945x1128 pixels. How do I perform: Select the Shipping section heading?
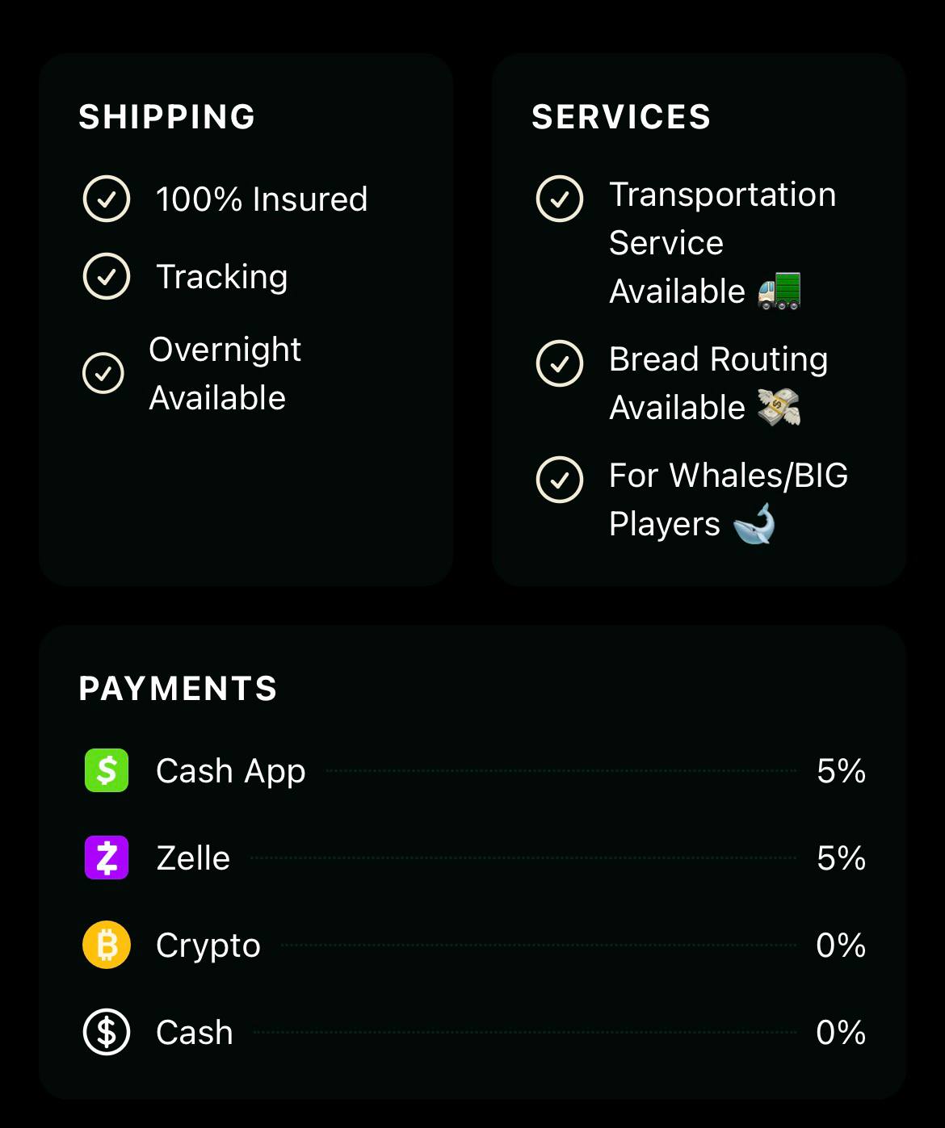[167, 117]
